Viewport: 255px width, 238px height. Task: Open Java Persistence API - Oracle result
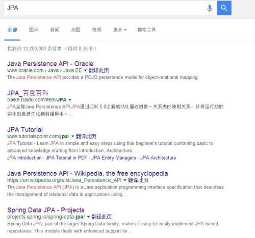point(50,64)
